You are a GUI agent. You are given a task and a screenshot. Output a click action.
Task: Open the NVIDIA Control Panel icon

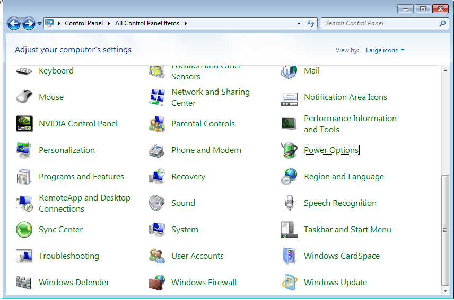coord(24,124)
